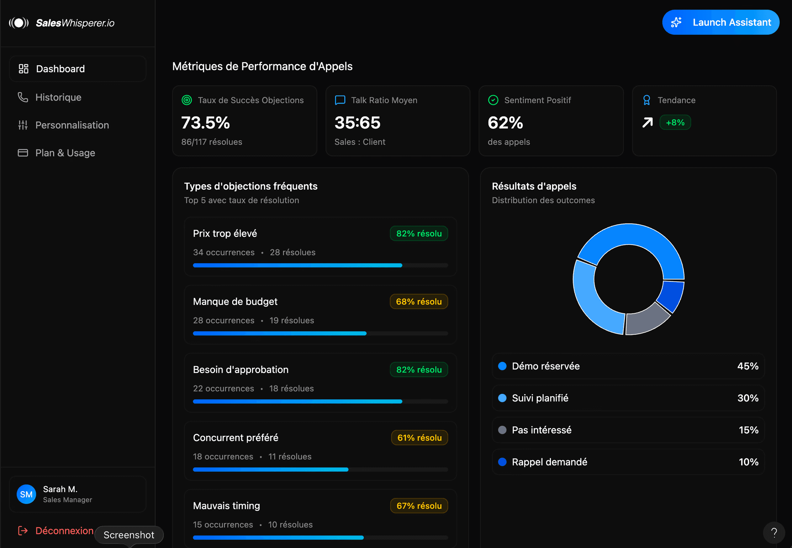The width and height of the screenshot is (792, 548).
Task: Click the SM user avatar
Action: coord(26,494)
